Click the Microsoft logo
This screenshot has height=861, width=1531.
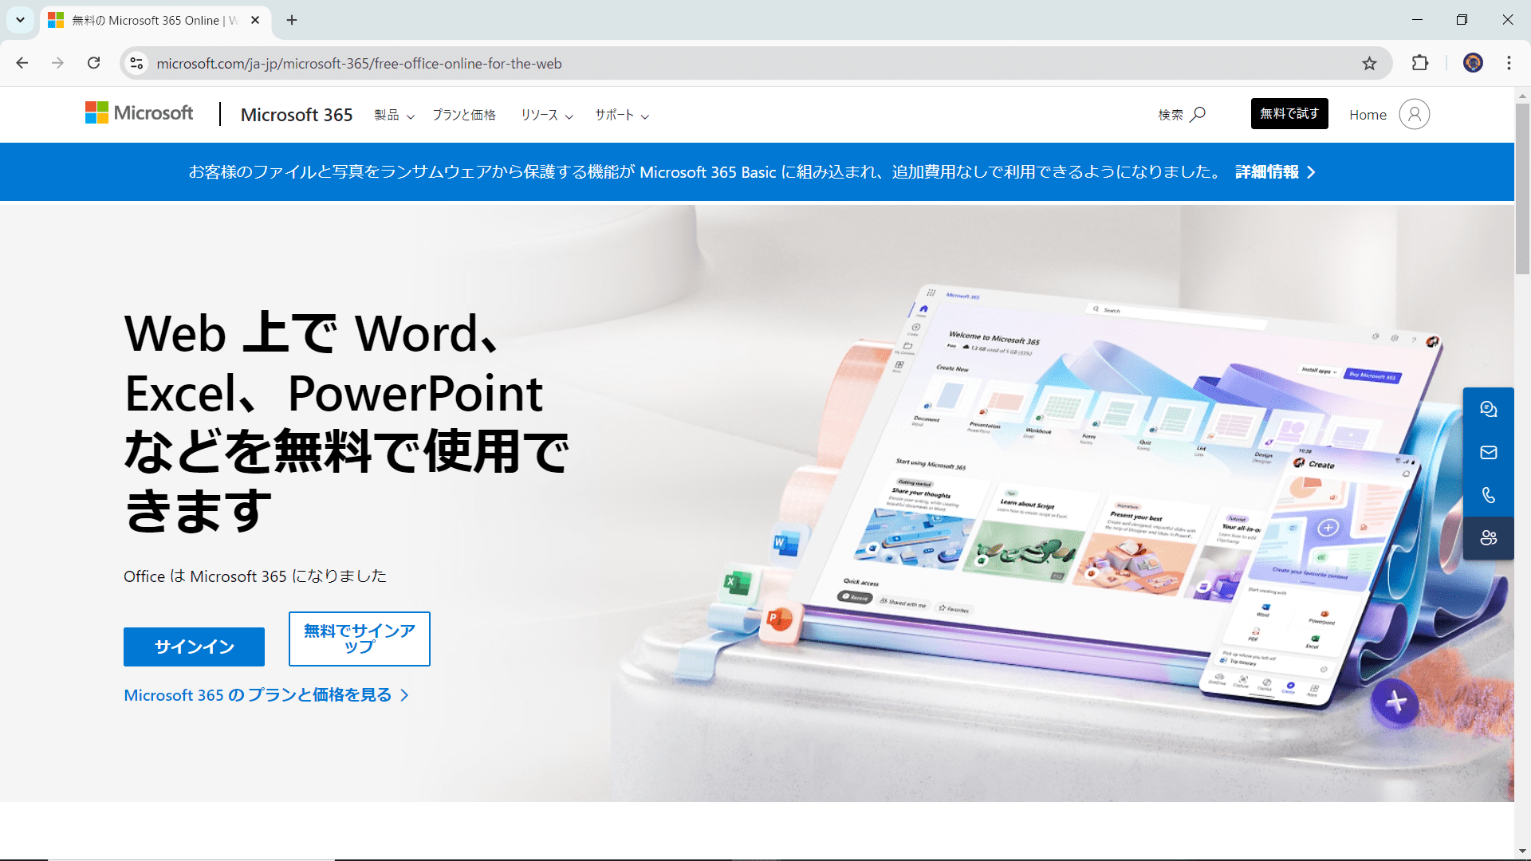[x=139, y=113]
